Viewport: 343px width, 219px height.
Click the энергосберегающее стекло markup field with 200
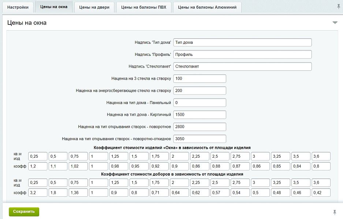(x=200, y=91)
